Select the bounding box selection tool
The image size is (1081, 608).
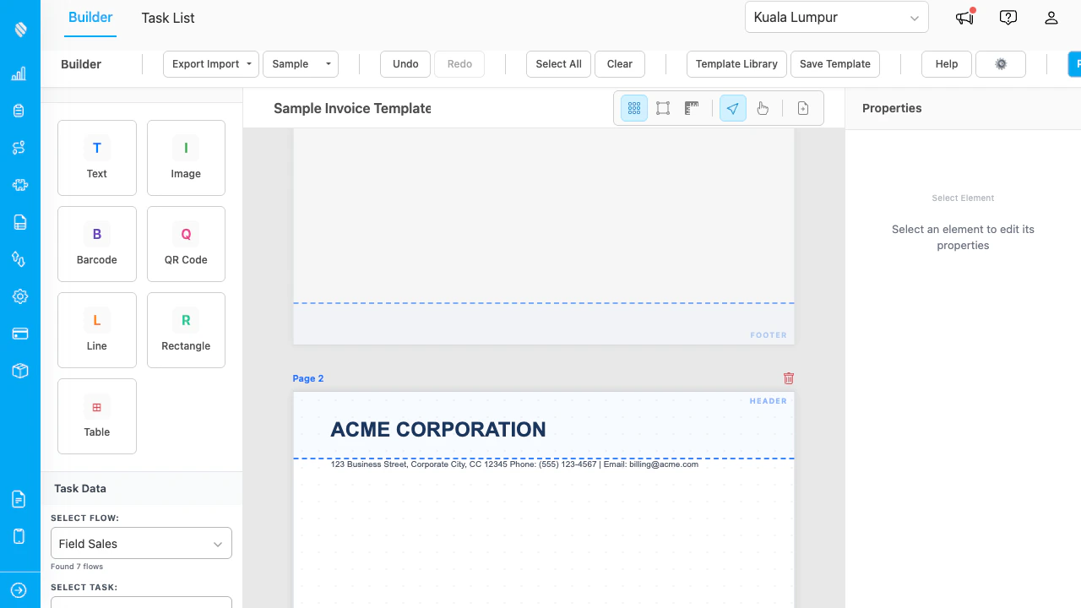[663, 108]
